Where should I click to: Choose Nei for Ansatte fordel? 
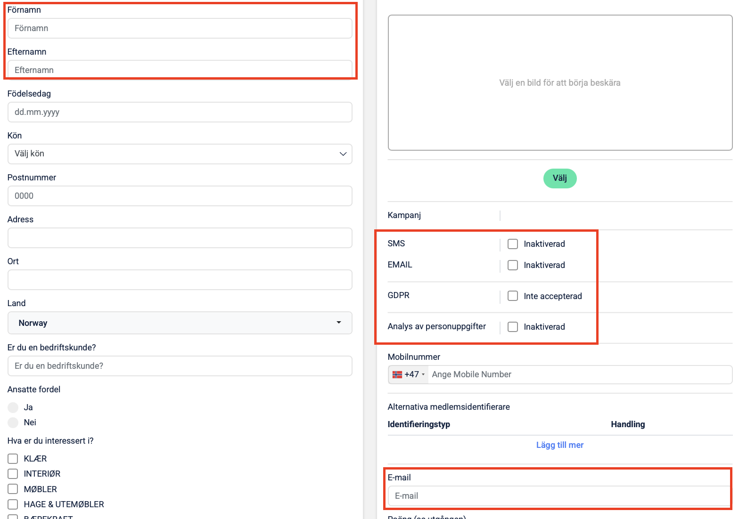click(x=13, y=422)
